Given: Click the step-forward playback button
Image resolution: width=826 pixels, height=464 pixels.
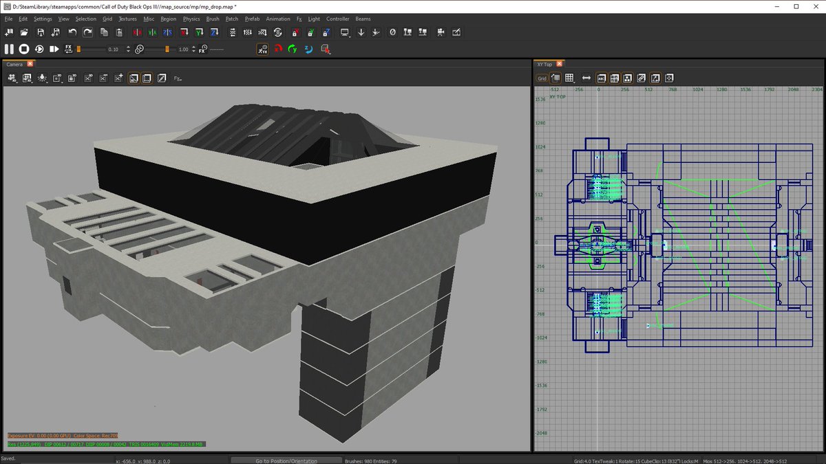Looking at the screenshot, I should point(54,49).
